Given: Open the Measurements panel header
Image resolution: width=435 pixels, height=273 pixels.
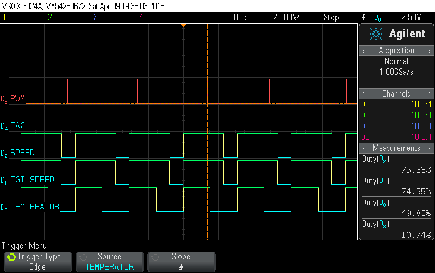Looking at the screenshot, I should (x=396, y=148).
